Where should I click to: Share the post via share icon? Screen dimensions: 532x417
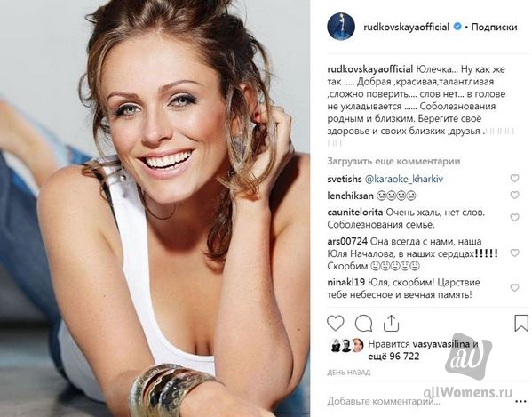(x=391, y=323)
